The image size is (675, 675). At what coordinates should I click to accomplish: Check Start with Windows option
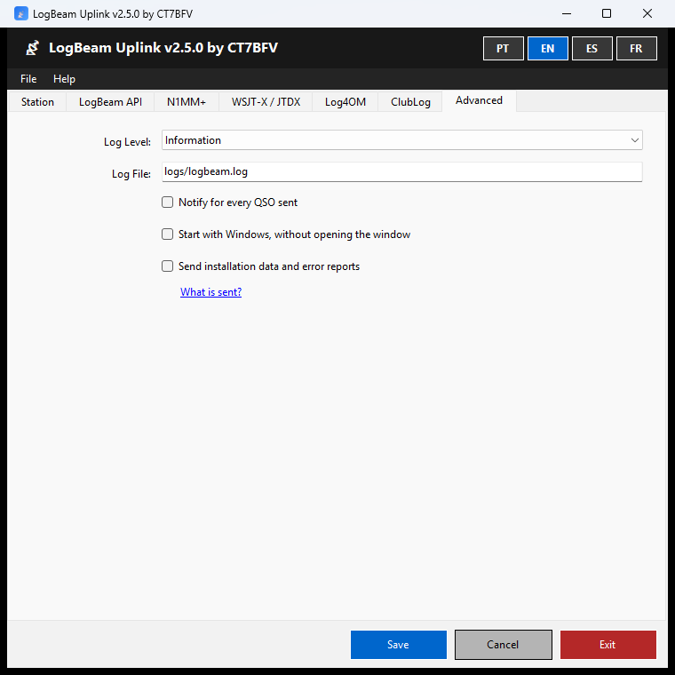(x=168, y=234)
